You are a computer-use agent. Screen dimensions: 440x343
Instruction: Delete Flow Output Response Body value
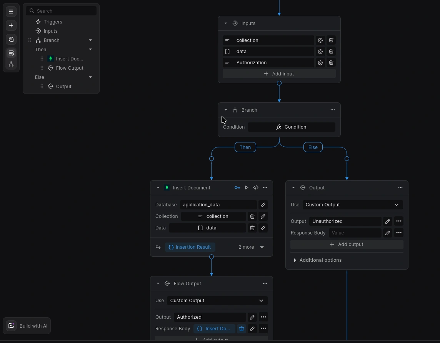pyautogui.click(x=241, y=329)
